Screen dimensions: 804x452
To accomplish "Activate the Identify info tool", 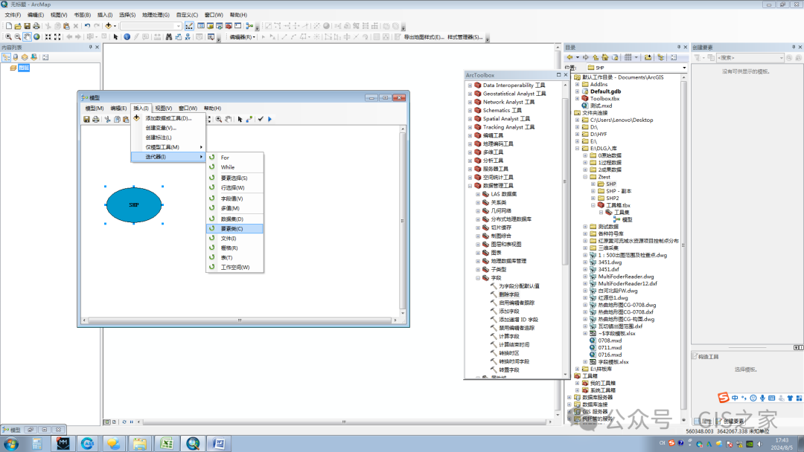I will (127, 37).
